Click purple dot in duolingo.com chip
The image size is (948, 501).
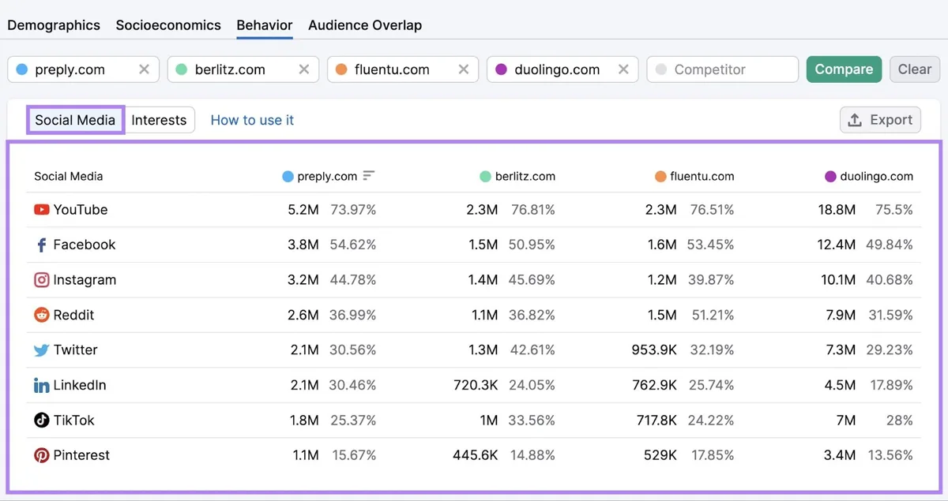click(x=501, y=69)
